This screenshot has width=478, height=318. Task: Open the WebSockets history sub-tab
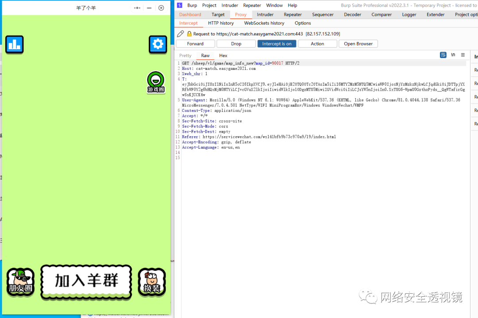point(264,23)
